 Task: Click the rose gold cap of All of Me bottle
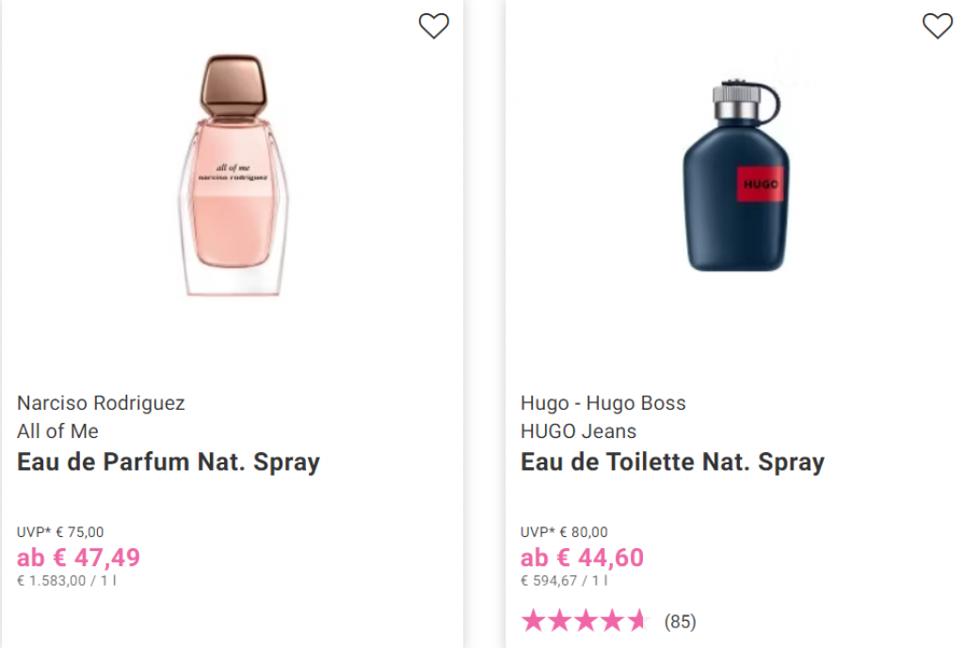click(233, 86)
